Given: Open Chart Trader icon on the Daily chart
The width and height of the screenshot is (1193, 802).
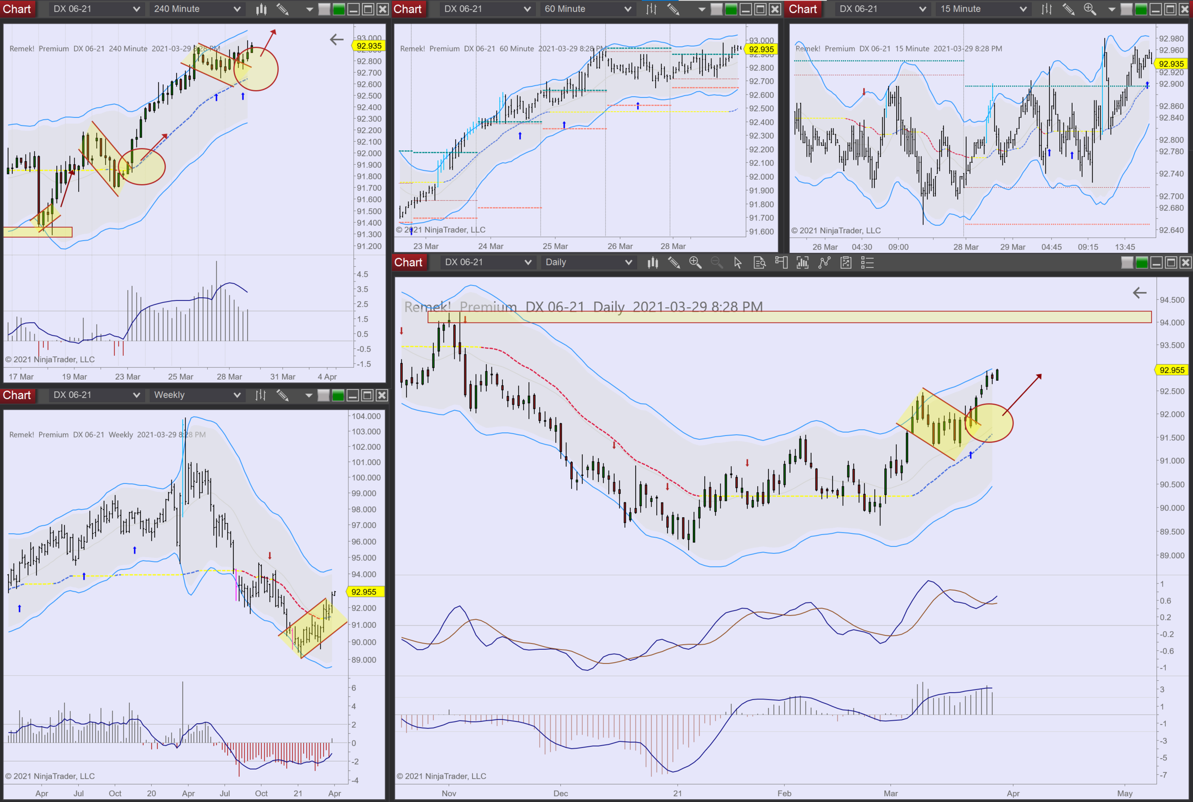Looking at the screenshot, I should click(781, 262).
